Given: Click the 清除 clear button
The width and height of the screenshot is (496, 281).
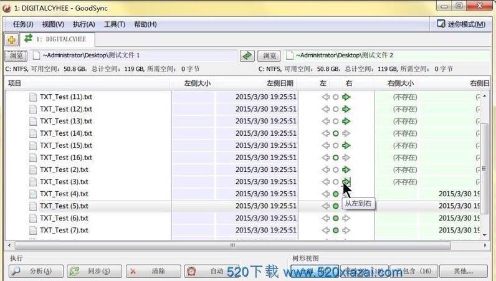Looking at the screenshot, I should 153,271.
